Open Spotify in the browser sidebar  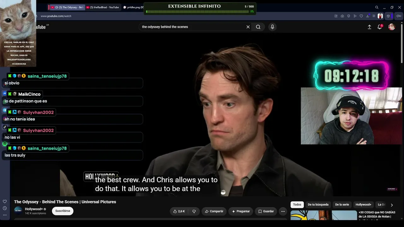coord(5,144)
